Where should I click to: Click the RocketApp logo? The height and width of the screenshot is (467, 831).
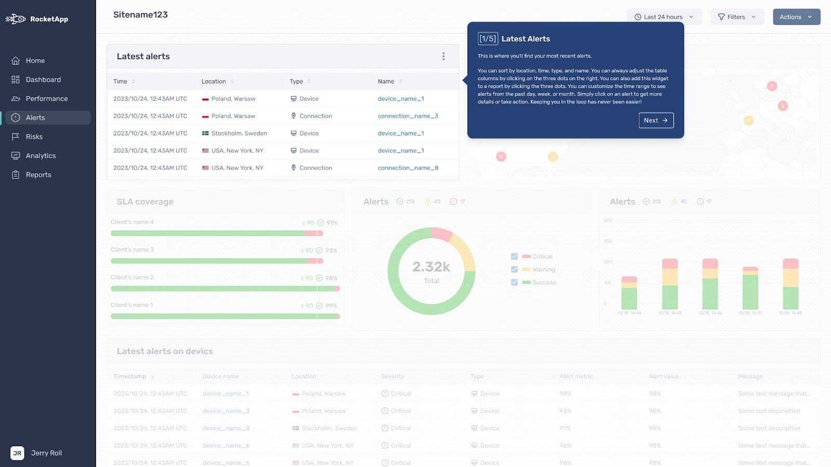pos(36,19)
